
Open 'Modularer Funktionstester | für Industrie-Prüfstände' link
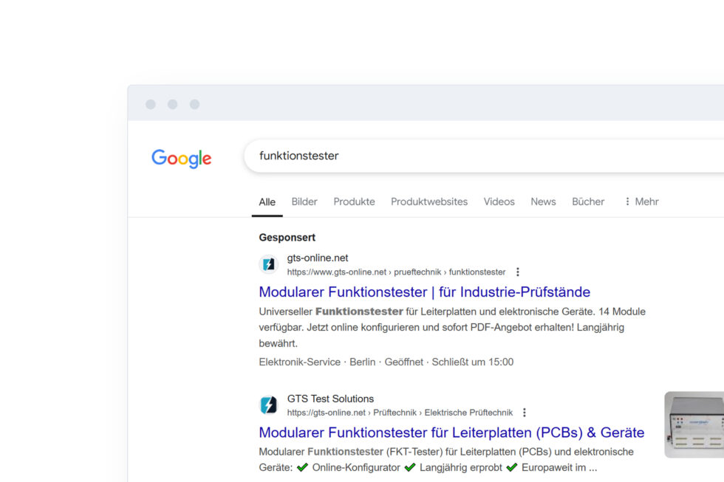click(x=424, y=292)
